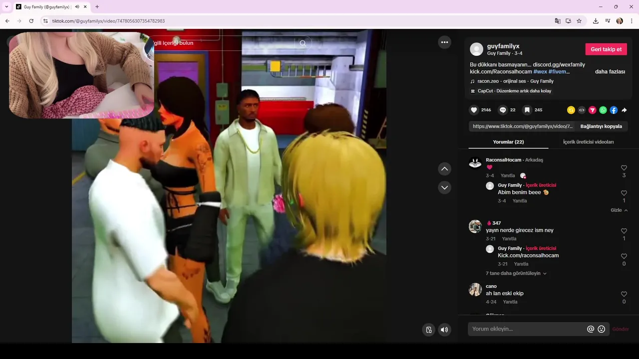Click the browser address bar
The height and width of the screenshot is (359, 639).
pos(300,21)
